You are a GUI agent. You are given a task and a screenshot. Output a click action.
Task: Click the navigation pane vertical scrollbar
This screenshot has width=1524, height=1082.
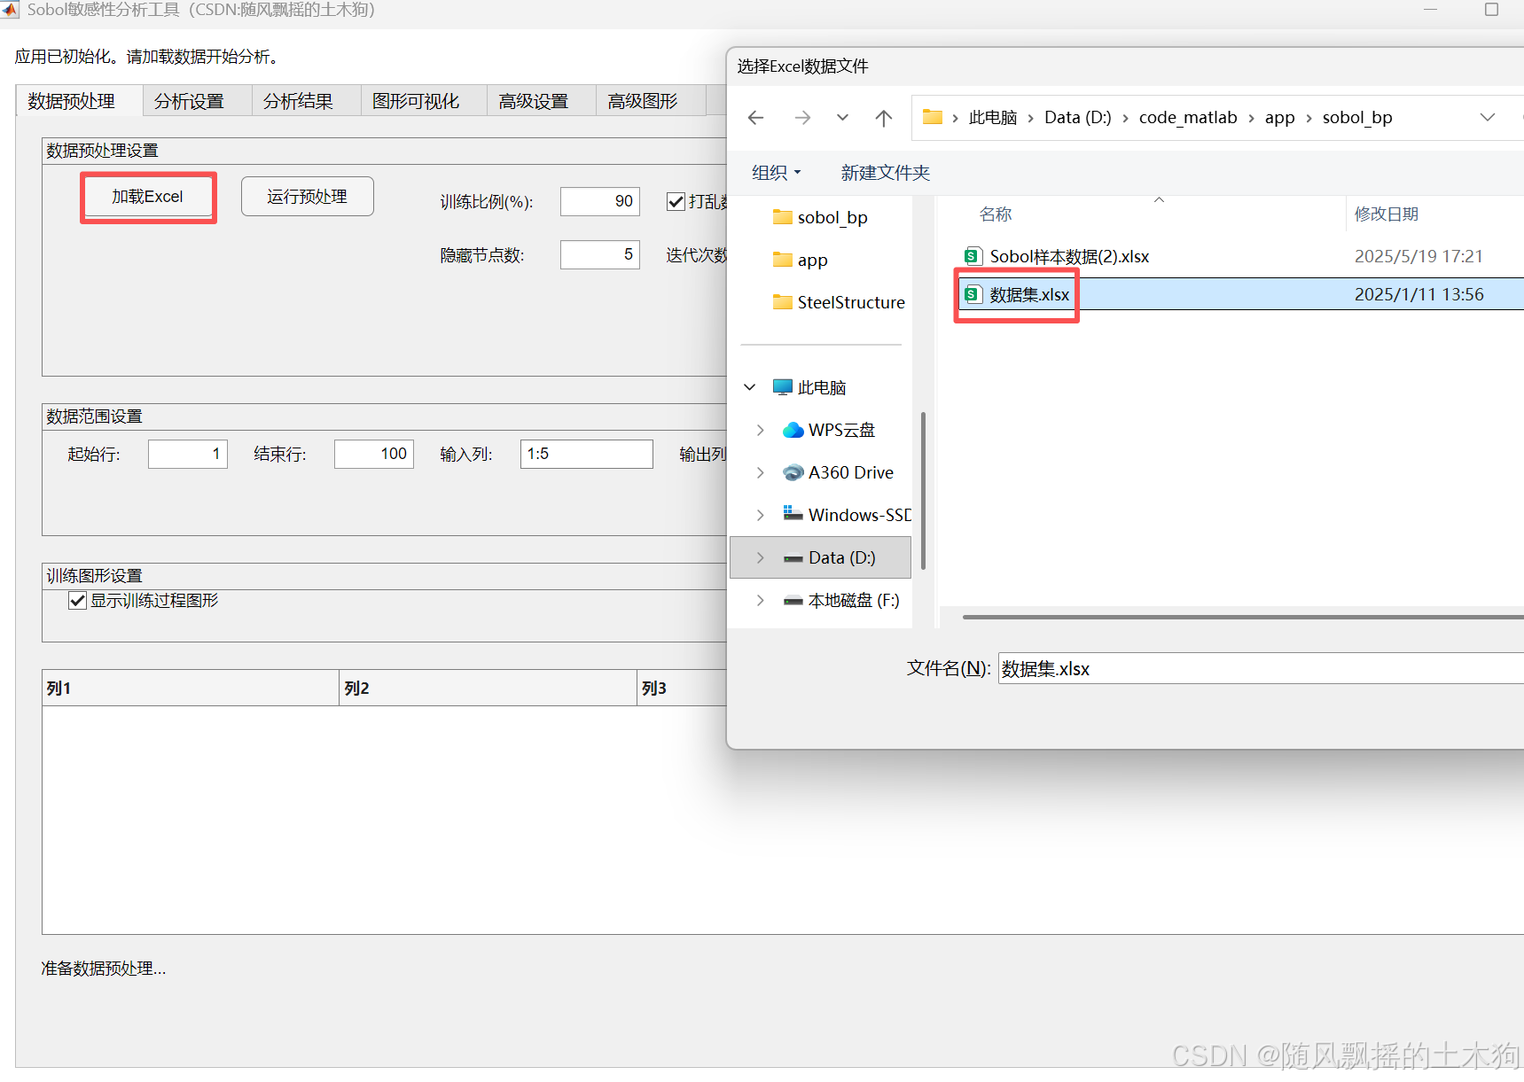[x=923, y=490]
